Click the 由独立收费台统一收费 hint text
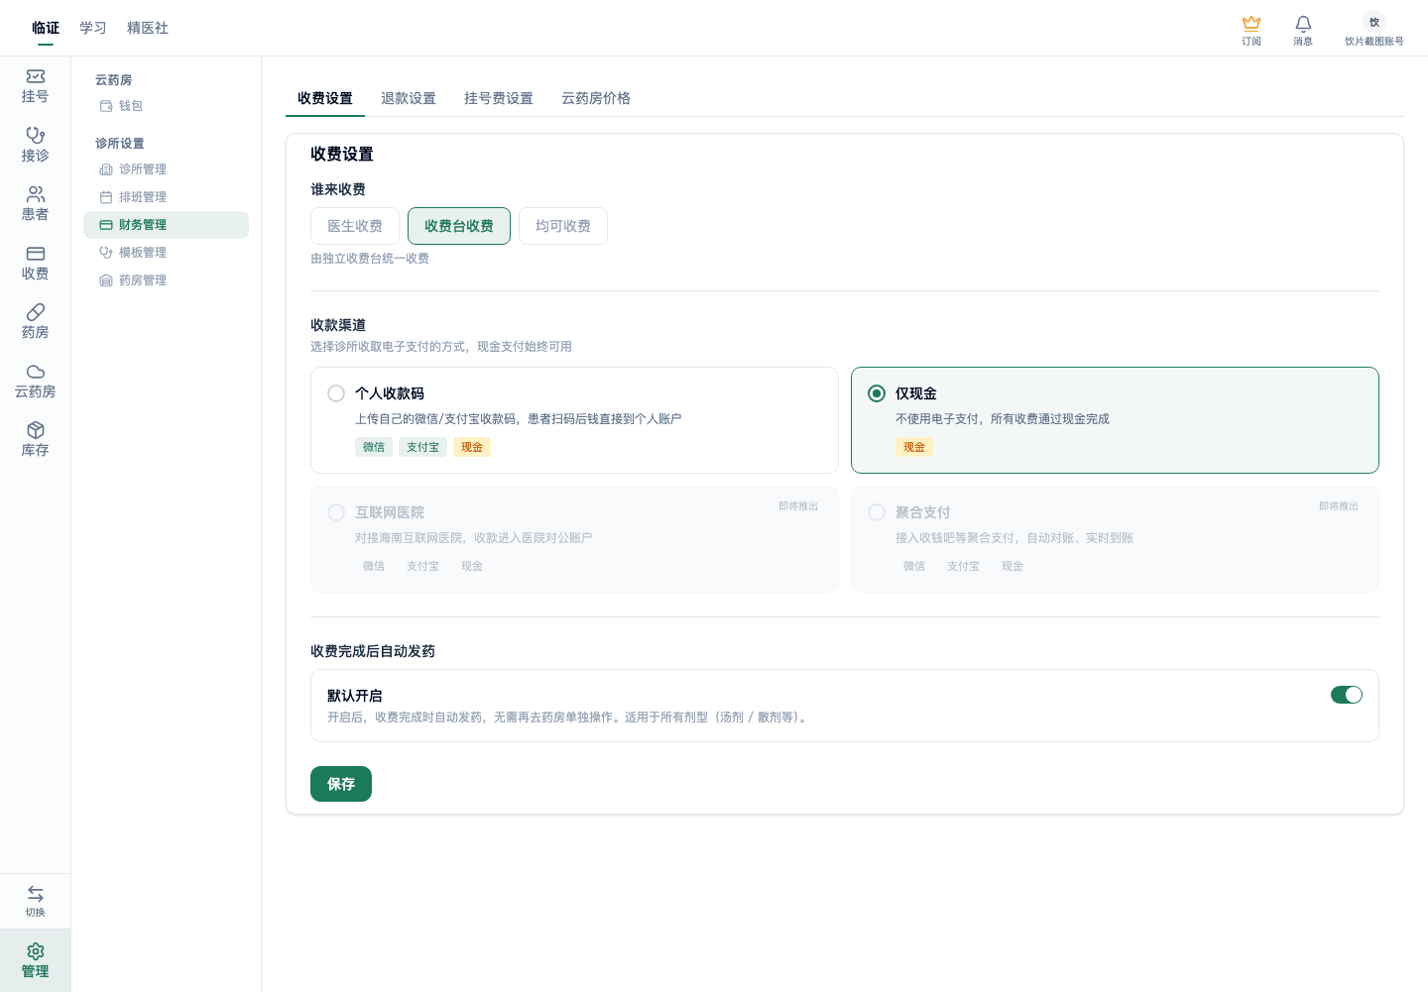Viewport: 1428px width, 992px height. pos(370,259)
